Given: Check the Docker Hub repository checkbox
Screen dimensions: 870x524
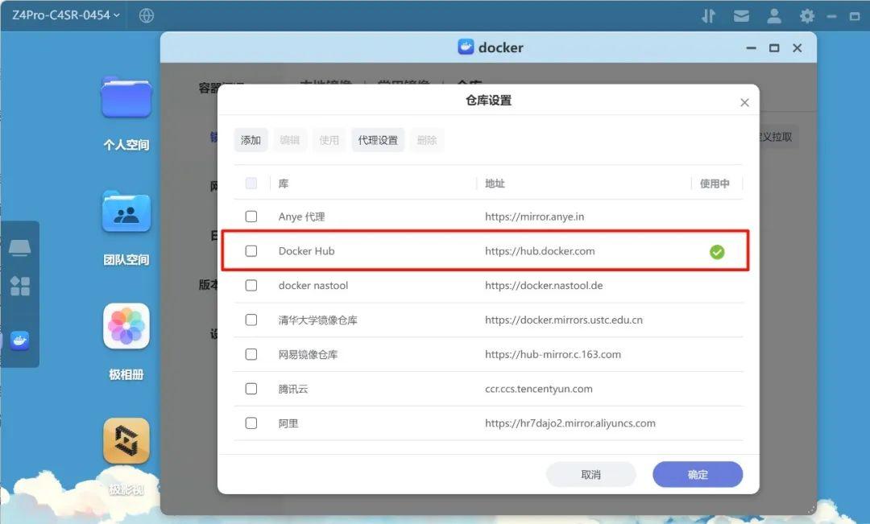Looking at the screenshot, I should tap(251, 250).
